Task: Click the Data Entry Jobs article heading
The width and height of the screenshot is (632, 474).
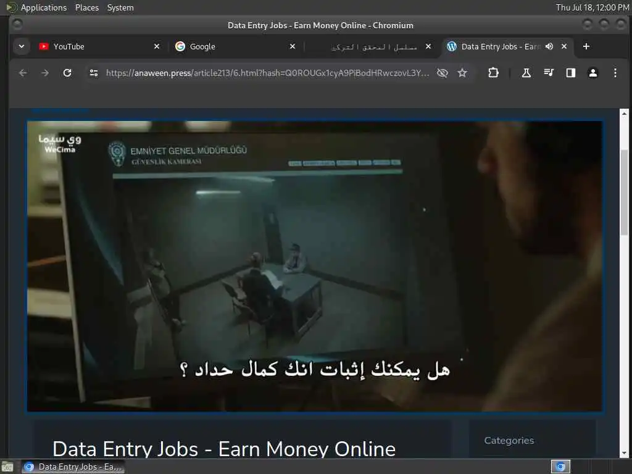Action: pos(224,449)
